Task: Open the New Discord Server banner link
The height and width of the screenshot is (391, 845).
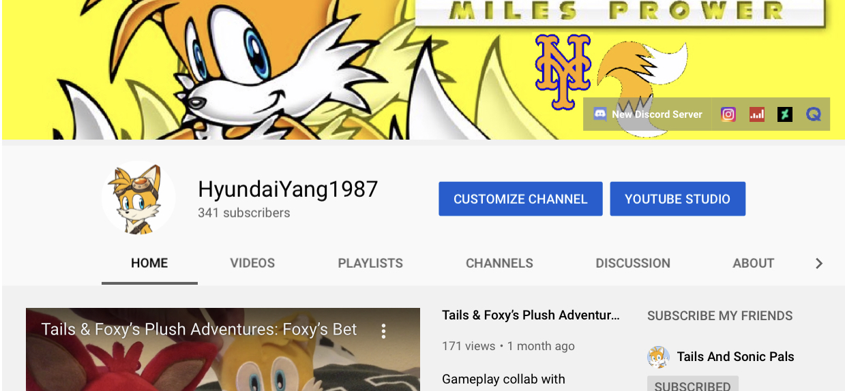Action: coord(648,114)
